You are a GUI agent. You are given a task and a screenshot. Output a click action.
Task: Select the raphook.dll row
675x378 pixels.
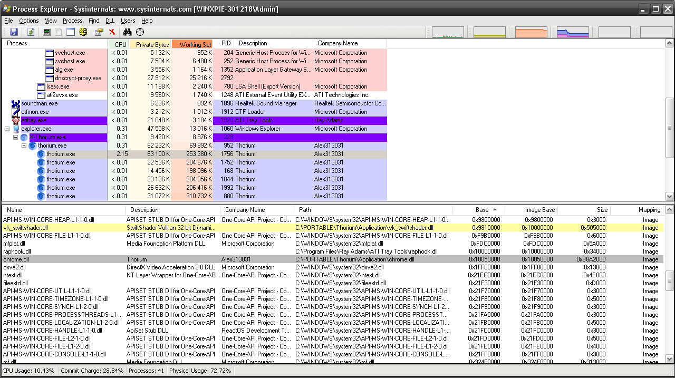(x=333, y=251)
